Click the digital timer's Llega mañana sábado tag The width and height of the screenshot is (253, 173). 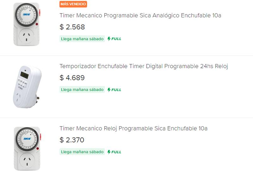[82, 90]
